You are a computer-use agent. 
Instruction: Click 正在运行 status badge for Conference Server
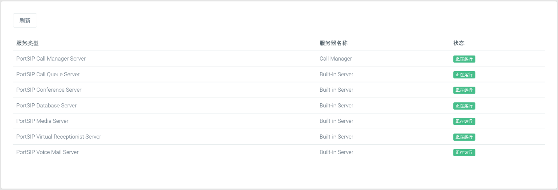(x=464, y=90)
